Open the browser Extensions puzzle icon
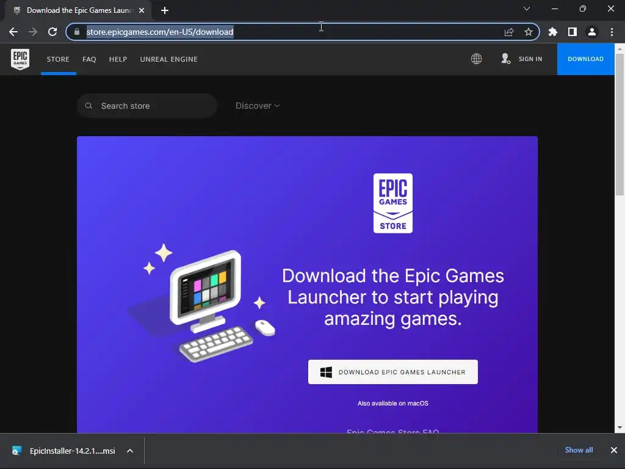 tap(553, 32)
